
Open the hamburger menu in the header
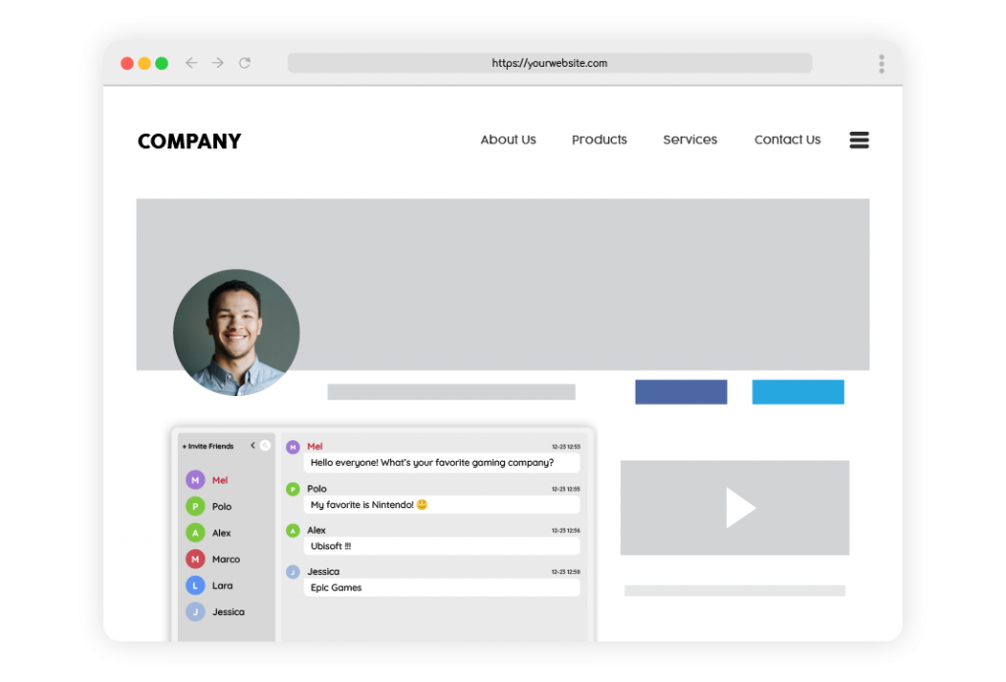[859, 141]
